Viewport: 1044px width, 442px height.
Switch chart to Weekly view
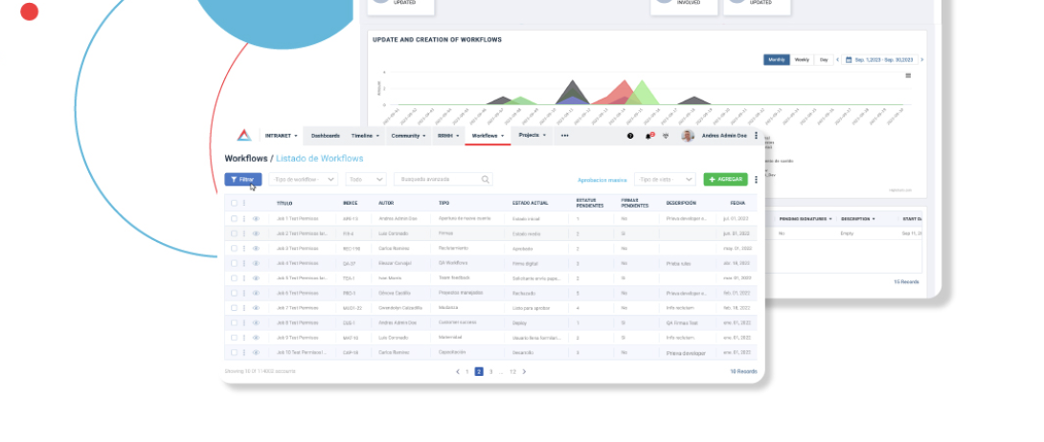pyautogui.click(x=802, y=60)
